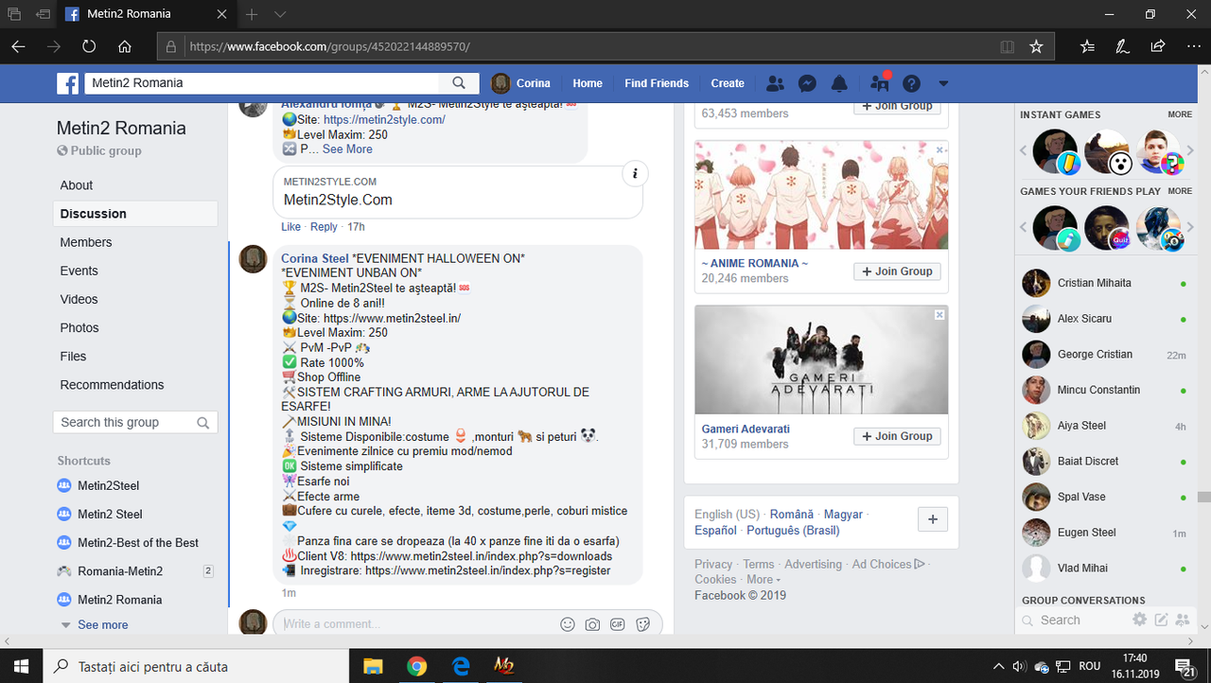
Task: Open the Notifications bell
Action: pos(839,83)
